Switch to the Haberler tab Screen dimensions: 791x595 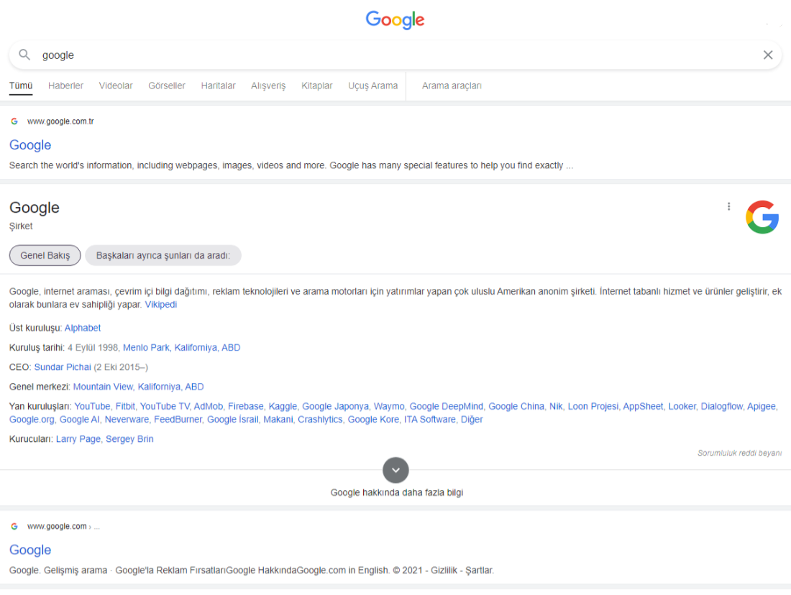click(65, 86)
